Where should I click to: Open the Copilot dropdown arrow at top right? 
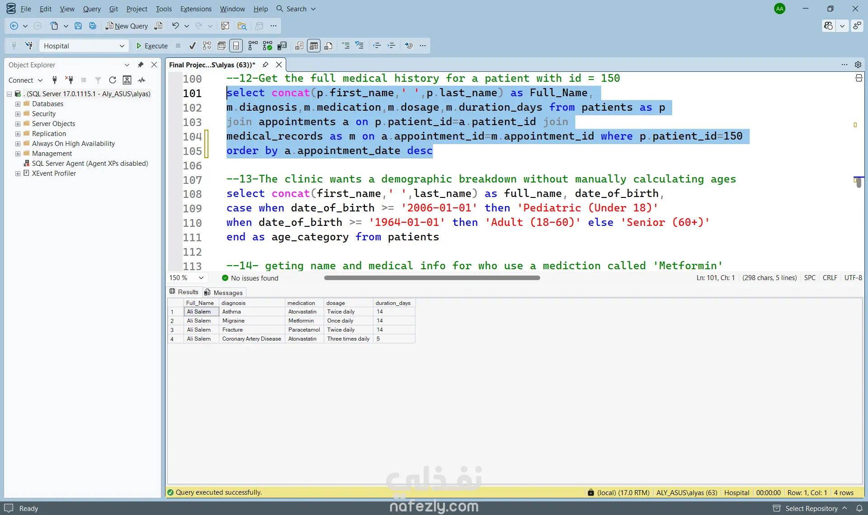(842, 26)
